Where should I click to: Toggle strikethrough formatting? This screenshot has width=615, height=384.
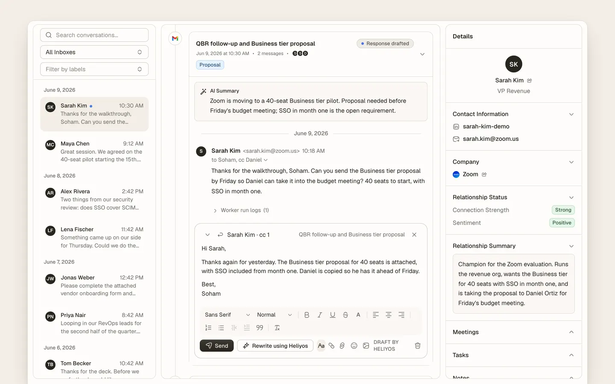[346, 315]
